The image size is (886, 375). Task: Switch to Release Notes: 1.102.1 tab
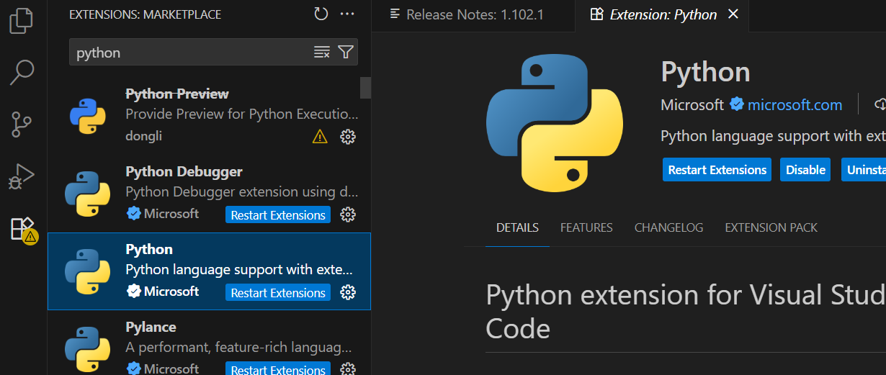[x=473, y=14]
